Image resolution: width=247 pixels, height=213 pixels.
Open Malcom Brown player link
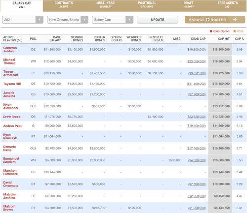tap(9, 208)
